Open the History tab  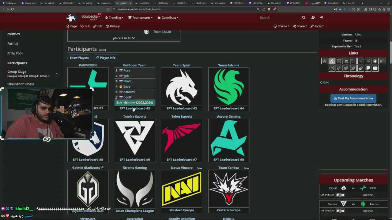113,26
